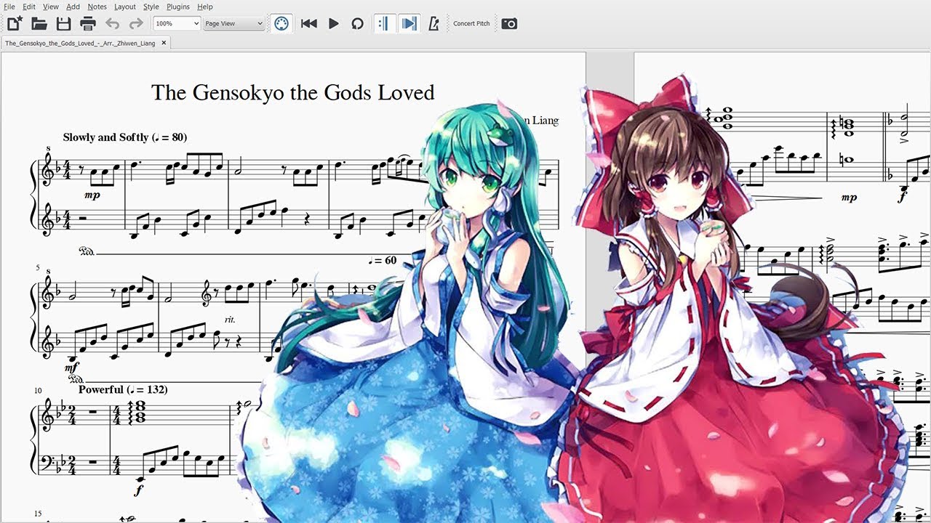The image size is (931, 523).
Task: Open the Plugins menu
Action: coord(178,7)
